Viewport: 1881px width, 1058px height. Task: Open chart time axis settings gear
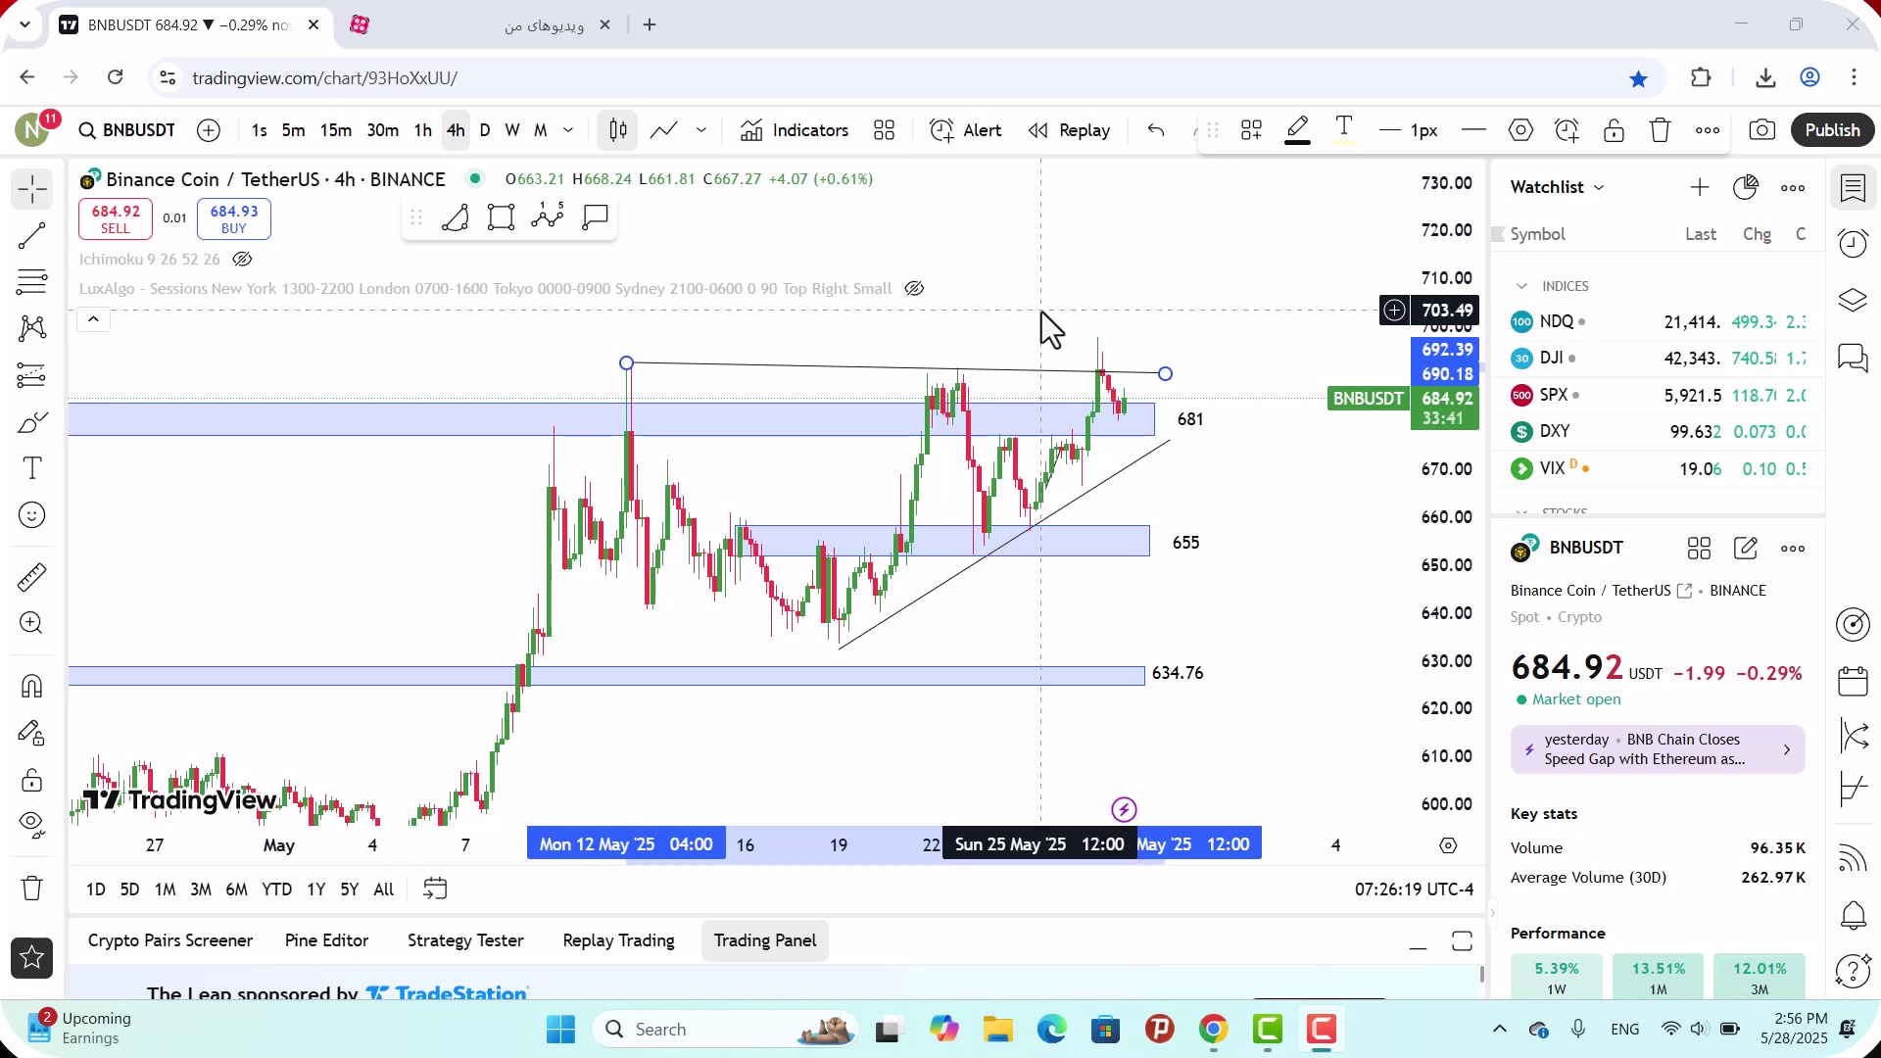click(x=1448, y=845)
